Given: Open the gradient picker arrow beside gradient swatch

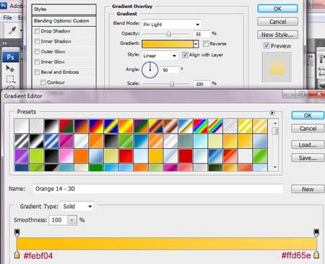Looking at the screenshot, I should point(196,44).
